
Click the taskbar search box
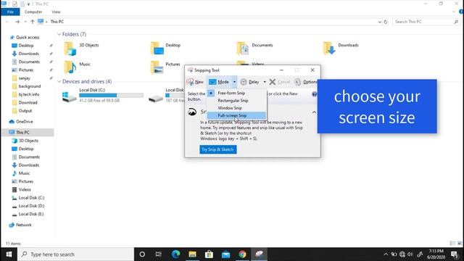[x=75, y=254]
